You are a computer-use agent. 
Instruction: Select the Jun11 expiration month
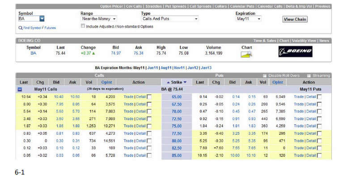[x=152, y=68]
